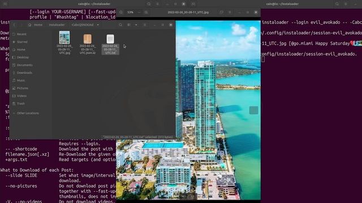Click the 'filename.json[.xz]' text in left terminal
This screenshot has width=362, height=203.
click(27, 154)
